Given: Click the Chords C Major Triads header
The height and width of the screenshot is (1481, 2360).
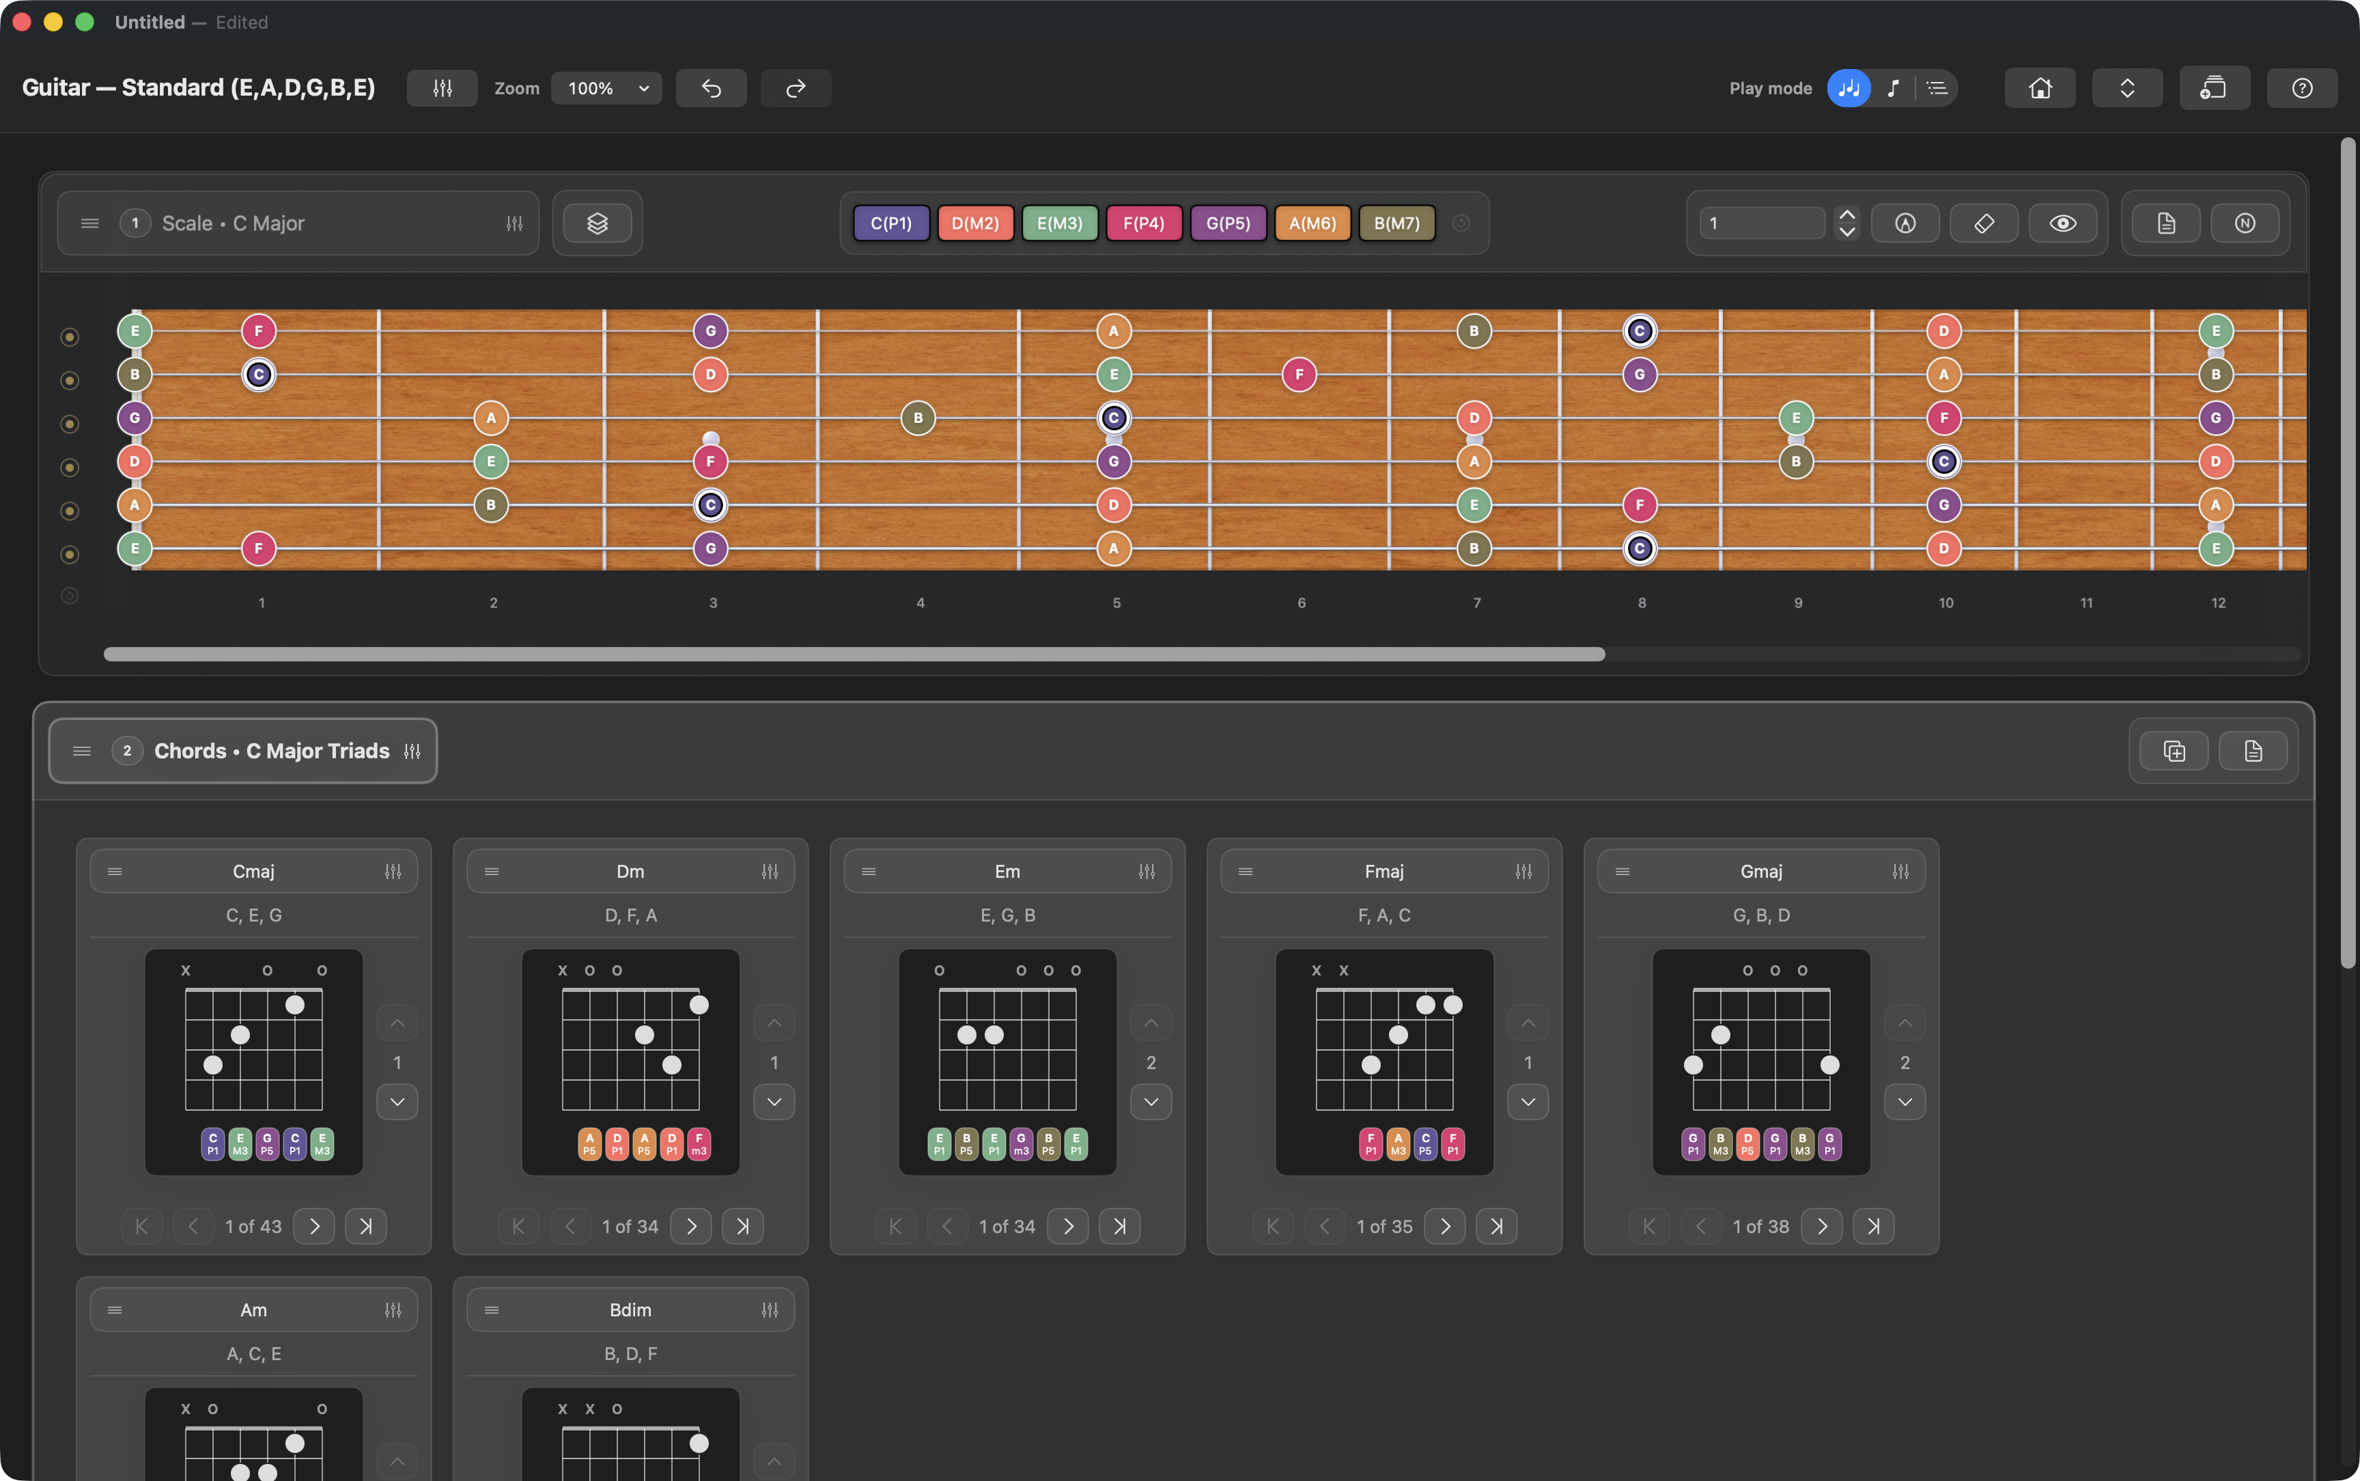Looking at the screenshot, I should click(242, 751).
